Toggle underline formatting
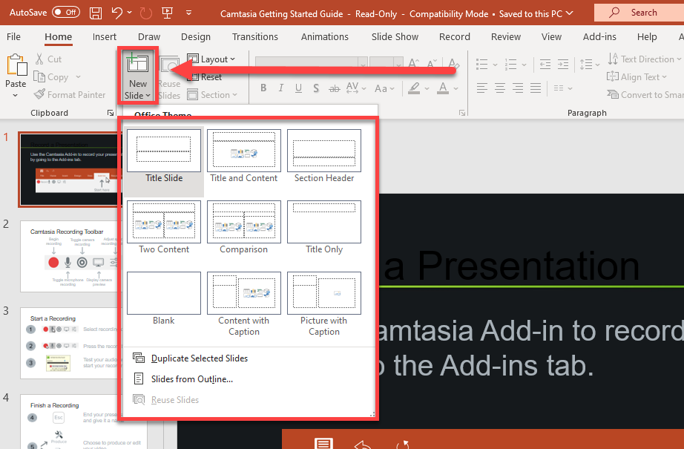Viewport: 684px width, 449px height. pyautogui.click(x=298, y=88)
